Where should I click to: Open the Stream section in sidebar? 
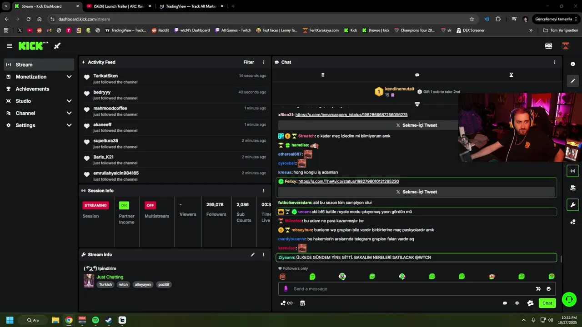point(39,64)
